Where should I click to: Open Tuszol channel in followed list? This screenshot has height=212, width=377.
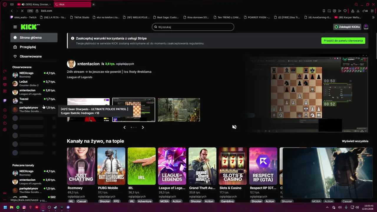pyautogui.click(x=34, y=101)
